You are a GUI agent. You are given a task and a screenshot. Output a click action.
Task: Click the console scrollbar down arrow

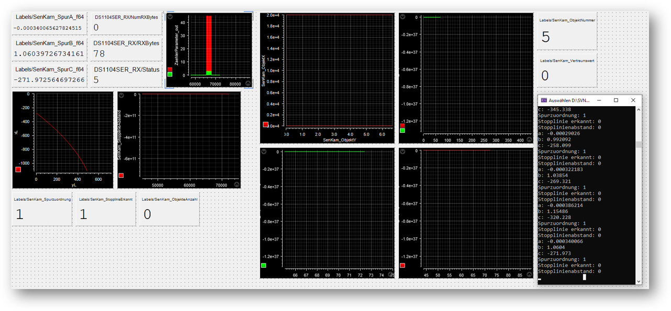pyautogui.click(x=638, y=281)
